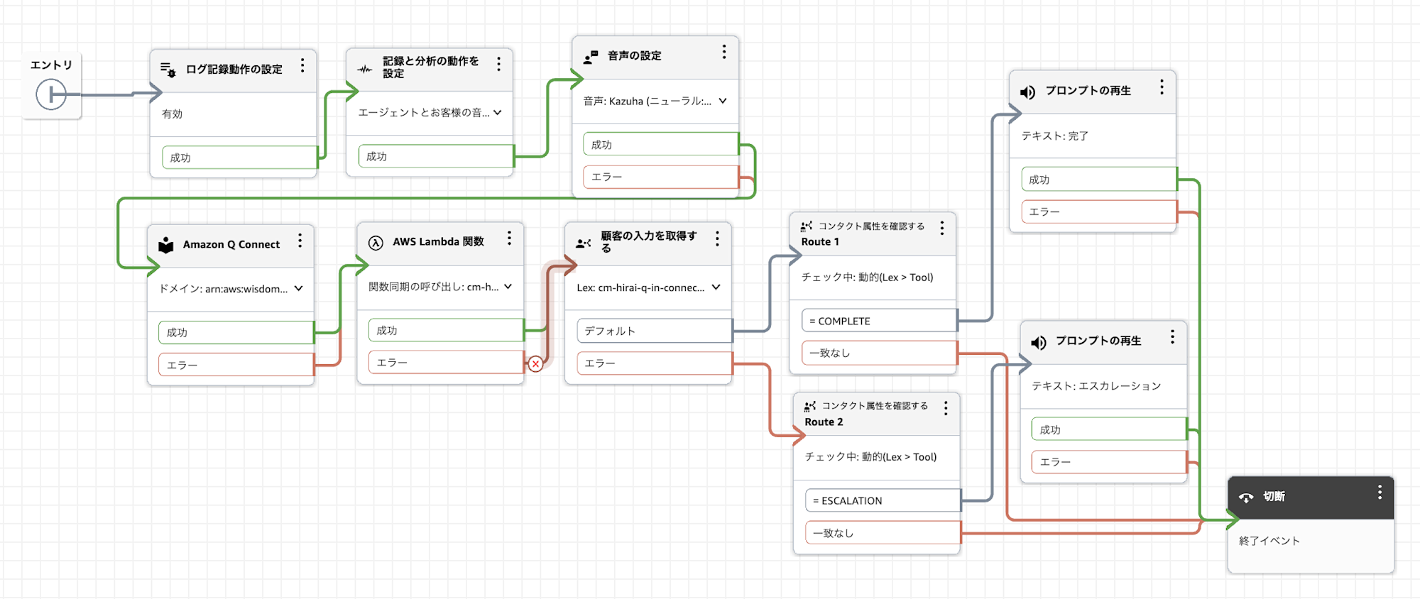The width and height of the screenshot is (1420, 599).
Task: Click the Amazon Q Connect block title
Action: [231, 244]
